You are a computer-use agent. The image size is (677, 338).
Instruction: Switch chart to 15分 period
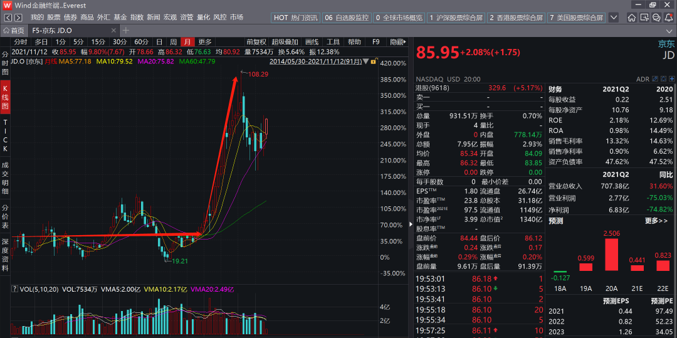[98, 42]
